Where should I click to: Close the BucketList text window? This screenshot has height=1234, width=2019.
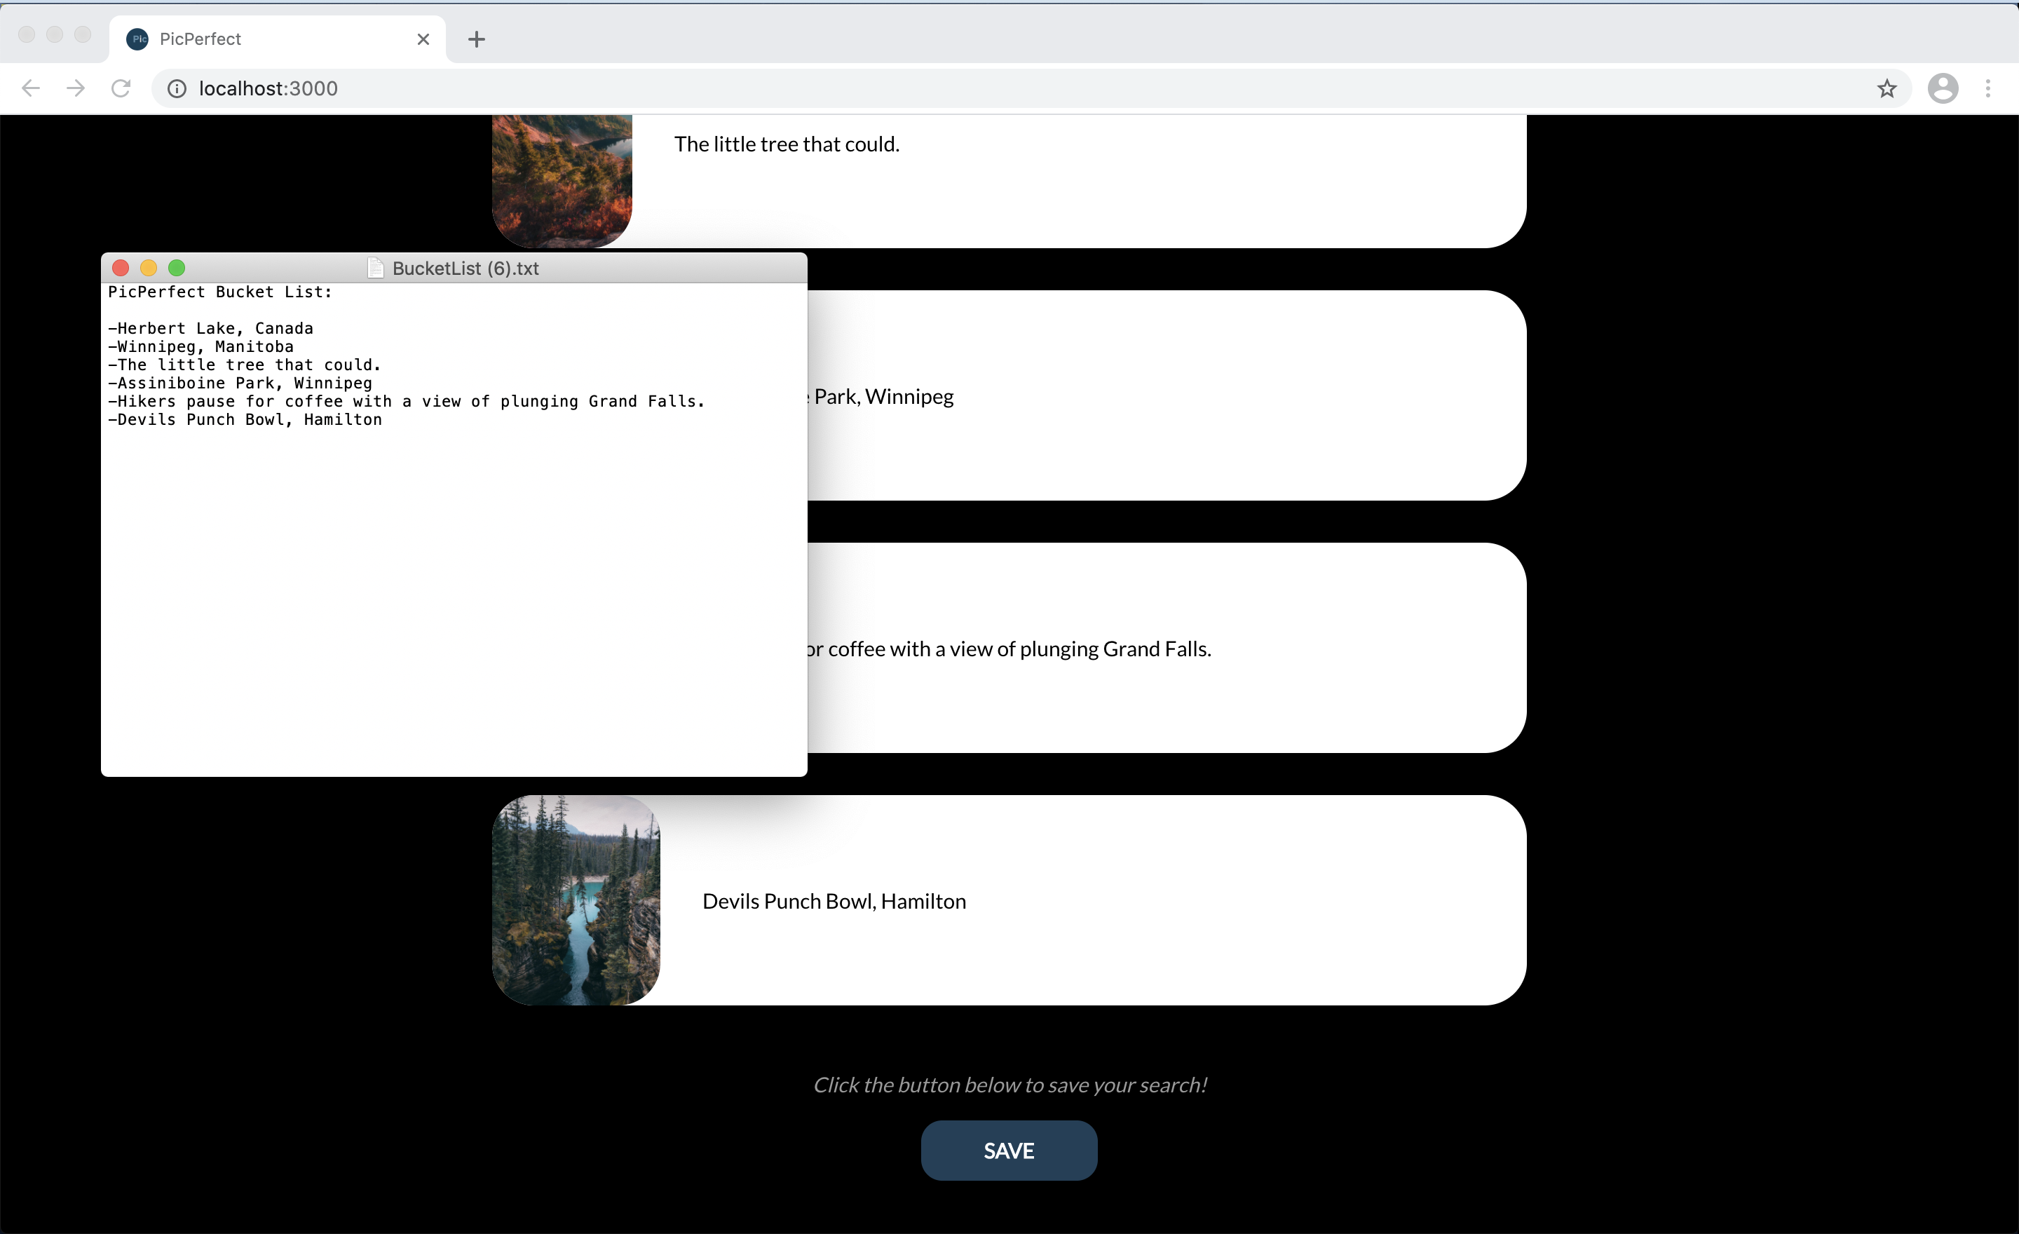[121, 268]
